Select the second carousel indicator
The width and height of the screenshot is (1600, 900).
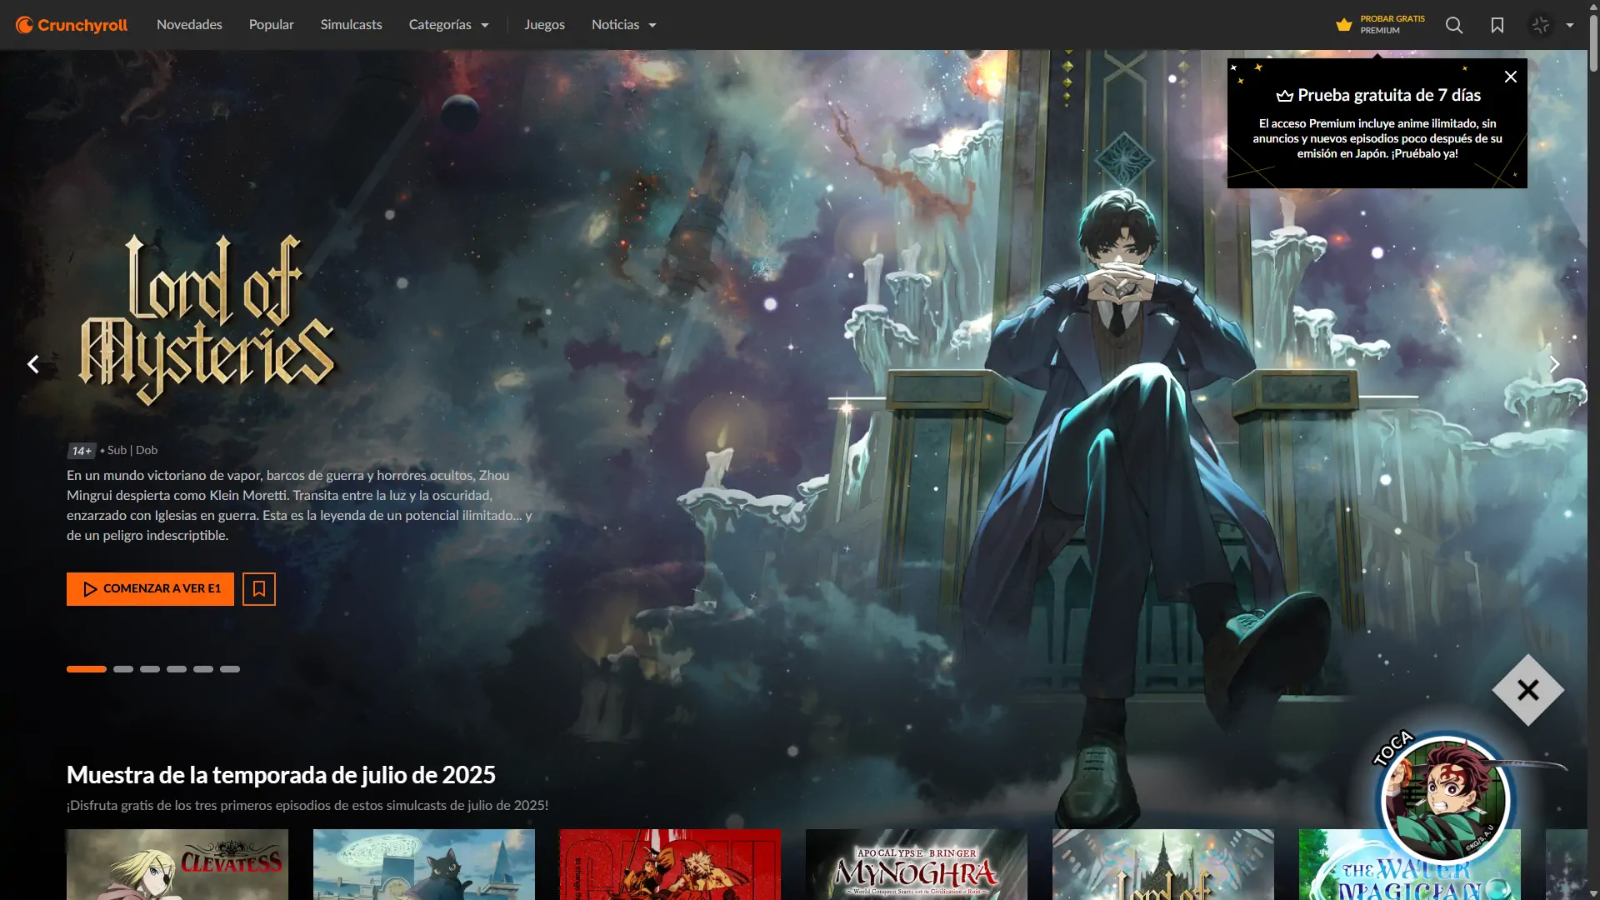123,669
